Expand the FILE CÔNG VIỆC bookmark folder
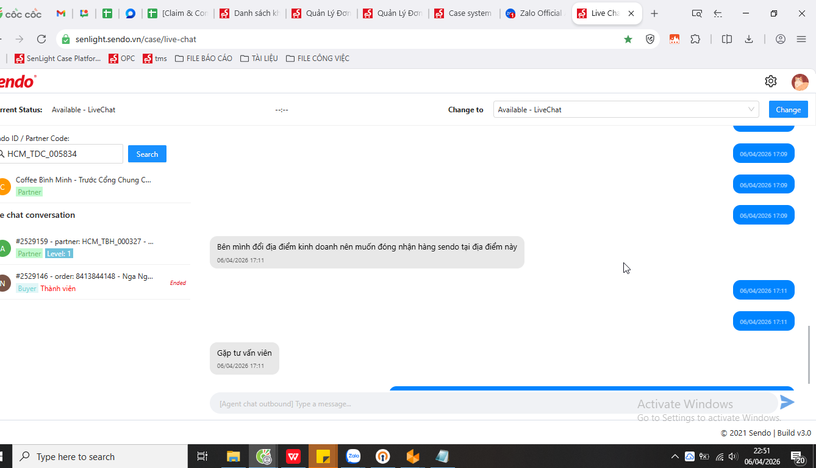816x468 pixels. (318, 59)
